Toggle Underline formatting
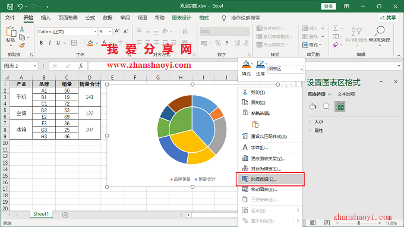The height and width of the screenshot is (227, 404). [x=58, y=43]
